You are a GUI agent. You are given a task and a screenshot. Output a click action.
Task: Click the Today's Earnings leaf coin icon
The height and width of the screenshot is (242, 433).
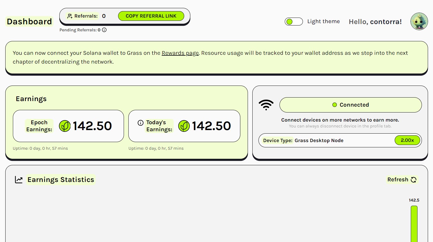click(x=184, y=126)
